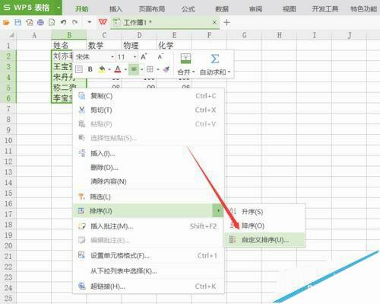The height and width of the screenshot is (304, 380).
Task: Open the font name dropdown 宋体
Action: coord(95,56)
